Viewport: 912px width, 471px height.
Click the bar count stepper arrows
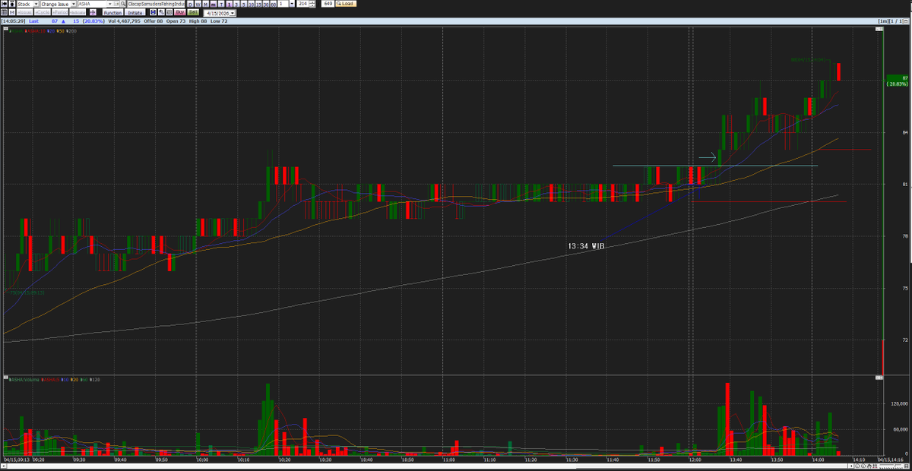312,4
